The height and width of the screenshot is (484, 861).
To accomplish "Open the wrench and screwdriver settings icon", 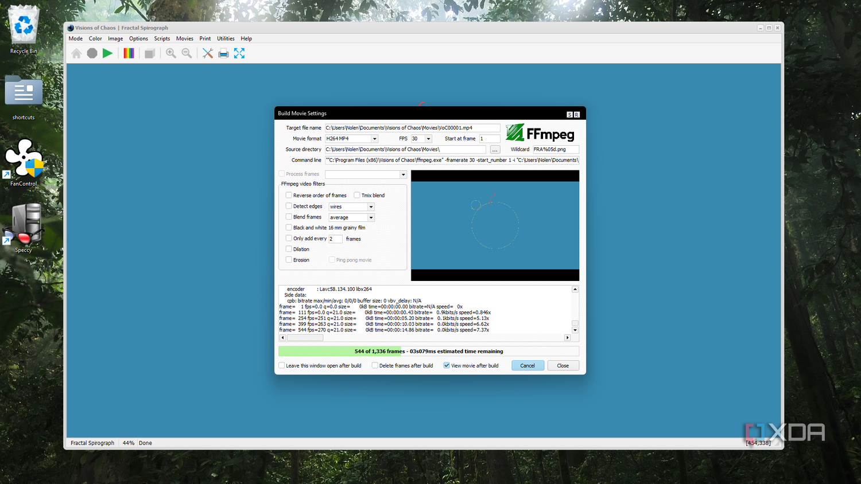I will coord(208,53).
